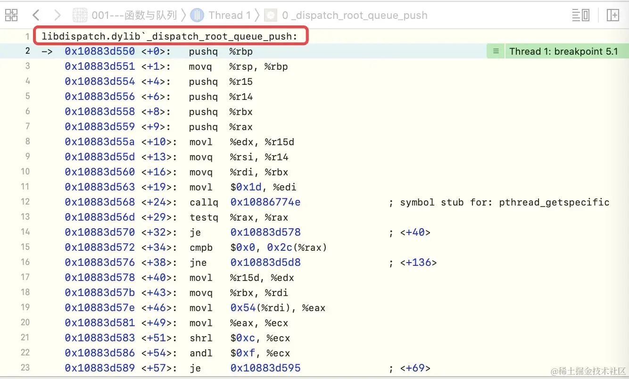The width and height of the screenshot is (629, 379).
Task: Click the project icon in the jump bar
Action: click(x=81, y=15)
